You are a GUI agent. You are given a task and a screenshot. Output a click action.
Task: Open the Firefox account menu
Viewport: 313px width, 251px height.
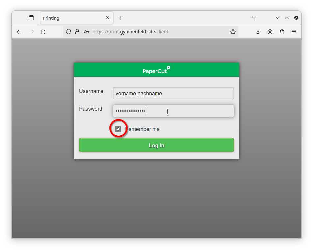[270, 32]
